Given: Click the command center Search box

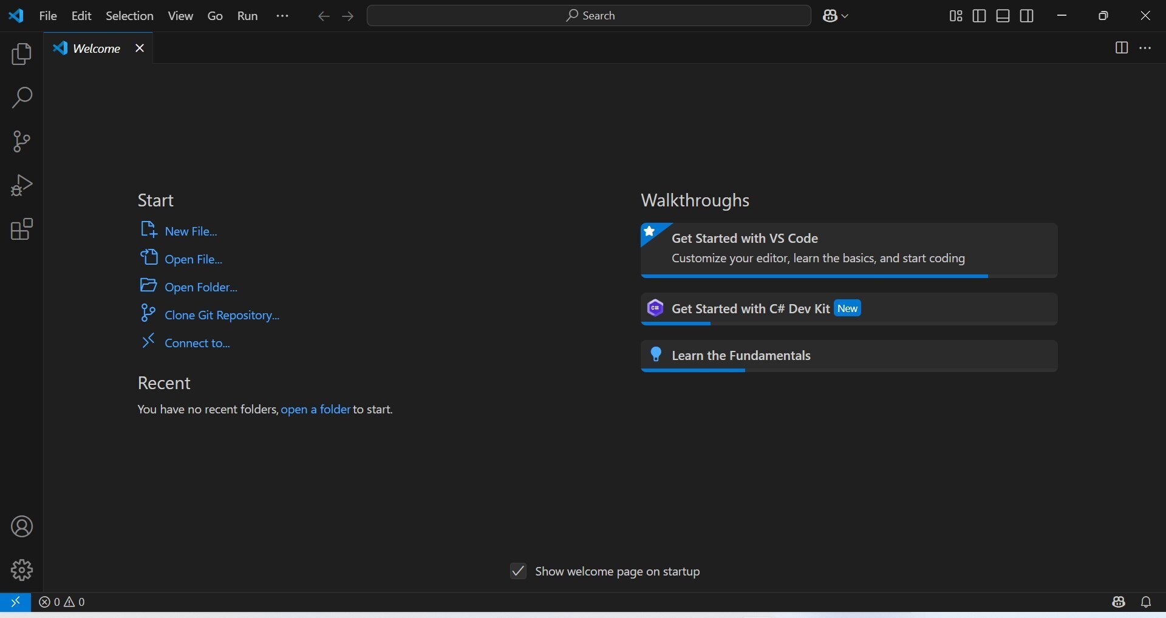Looking at the screenshot, I should coord(589,16).
